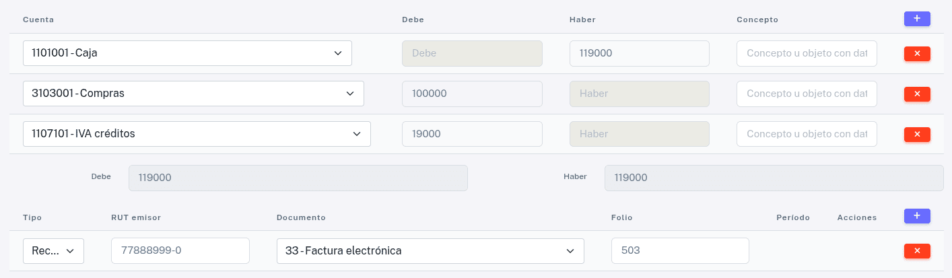952x278 pixels.
Task: Click the Debe field with 100000
Action: [x=471, y=94]
